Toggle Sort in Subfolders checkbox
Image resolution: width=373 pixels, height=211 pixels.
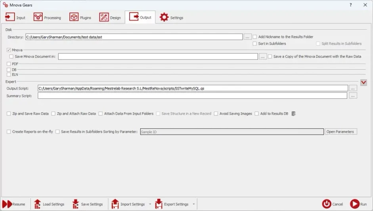254,44
